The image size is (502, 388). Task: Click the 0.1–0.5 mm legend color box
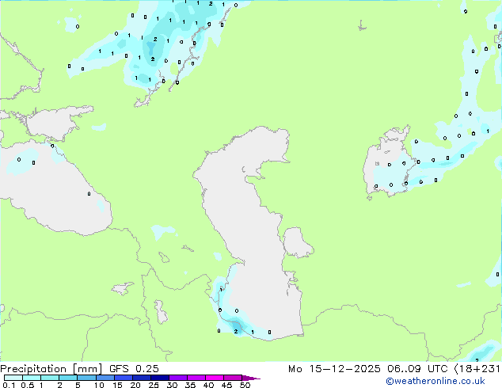coord(13,378)
